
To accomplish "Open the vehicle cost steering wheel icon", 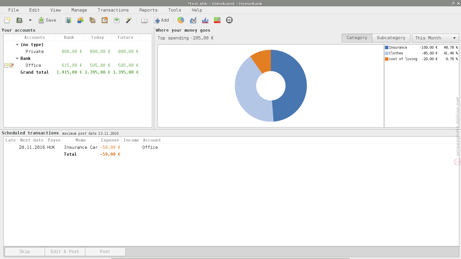I will point(229,20).
